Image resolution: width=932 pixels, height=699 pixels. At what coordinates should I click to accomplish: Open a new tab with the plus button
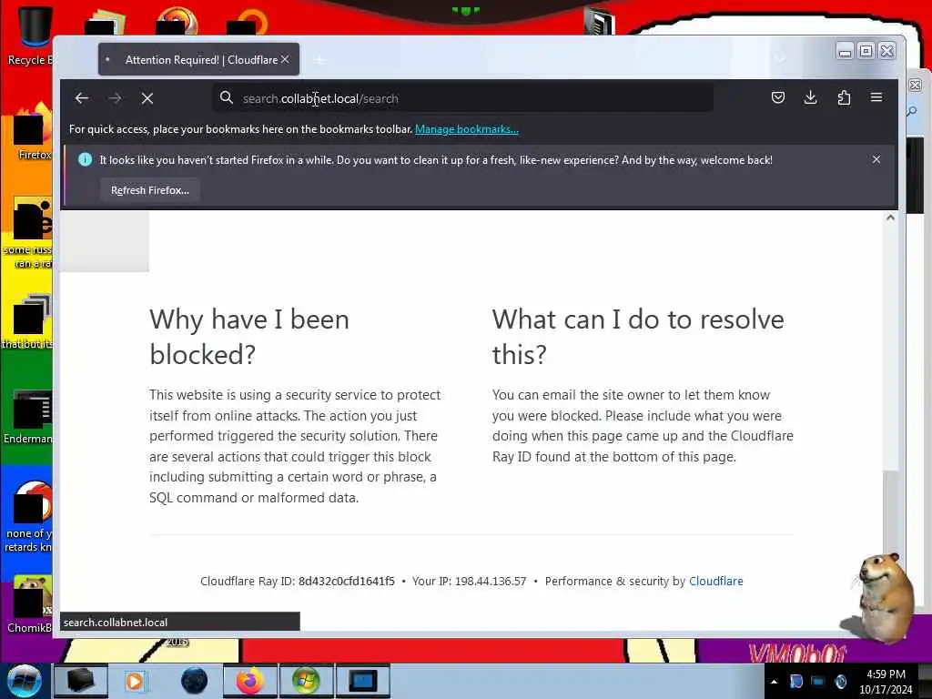coord(319,60)
